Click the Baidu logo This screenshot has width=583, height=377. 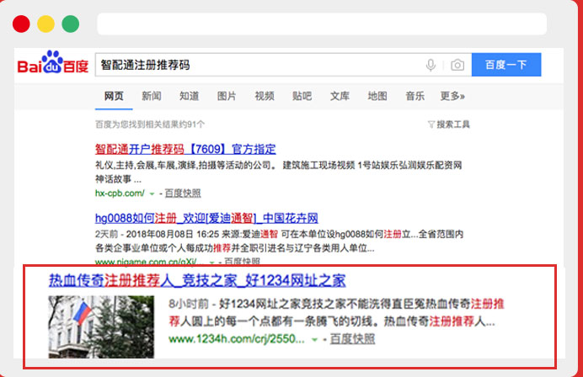[53, 62]
